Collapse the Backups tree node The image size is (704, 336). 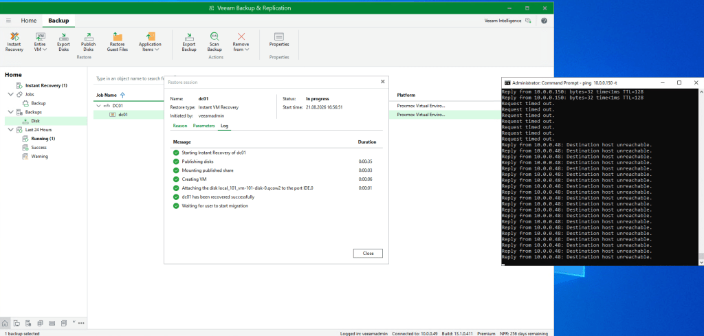10,112
